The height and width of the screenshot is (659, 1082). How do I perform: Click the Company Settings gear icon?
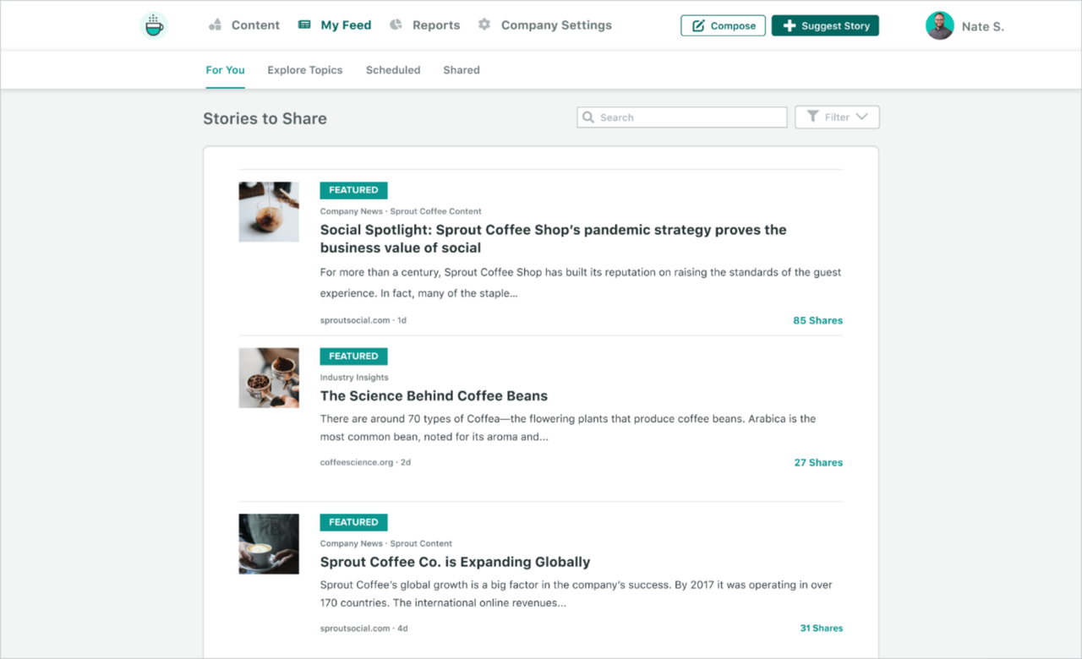(484, 25)
